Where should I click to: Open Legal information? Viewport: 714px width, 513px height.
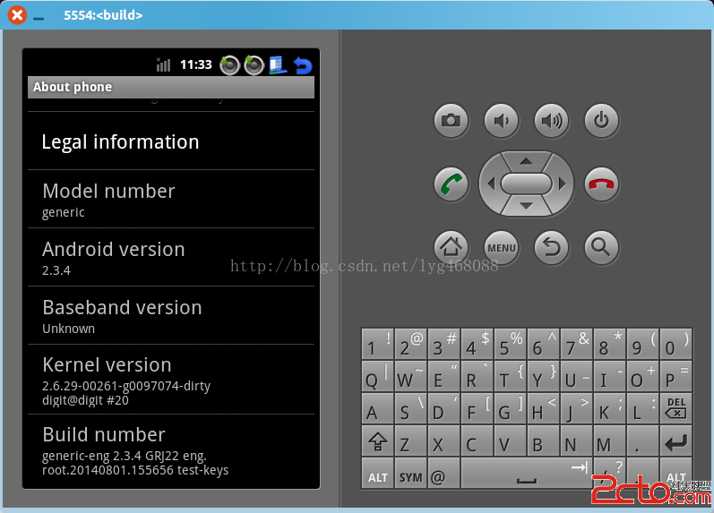pyautogui.click(x=171, y=141)
